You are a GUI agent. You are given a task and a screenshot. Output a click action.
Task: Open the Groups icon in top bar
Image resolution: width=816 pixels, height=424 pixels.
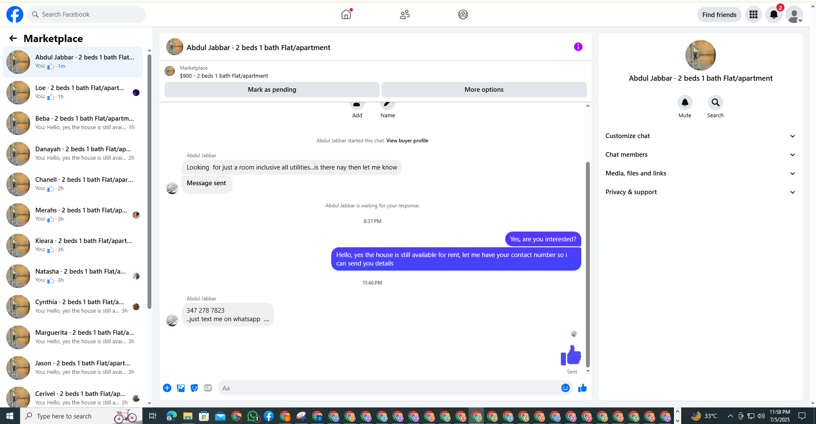(463, 14)
